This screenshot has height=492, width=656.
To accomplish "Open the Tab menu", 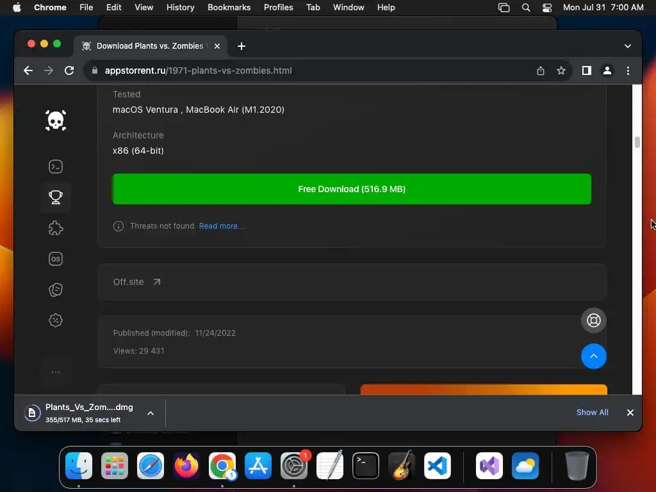I will click(x=313, y=8).
